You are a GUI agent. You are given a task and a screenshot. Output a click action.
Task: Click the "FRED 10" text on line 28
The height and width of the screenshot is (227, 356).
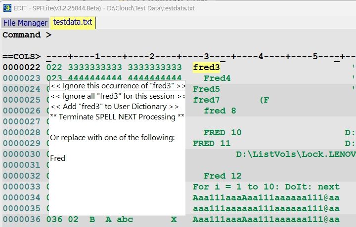click(x=222, y=133)
